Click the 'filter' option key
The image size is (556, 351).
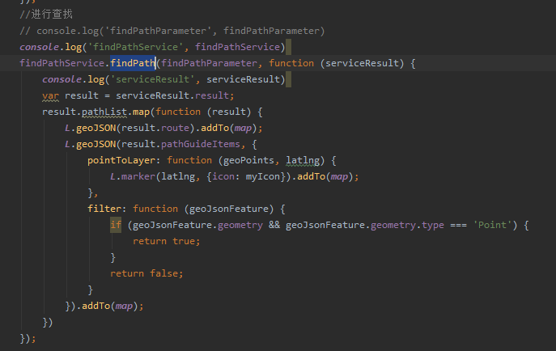pyautogui.click(x=104, y=209)
